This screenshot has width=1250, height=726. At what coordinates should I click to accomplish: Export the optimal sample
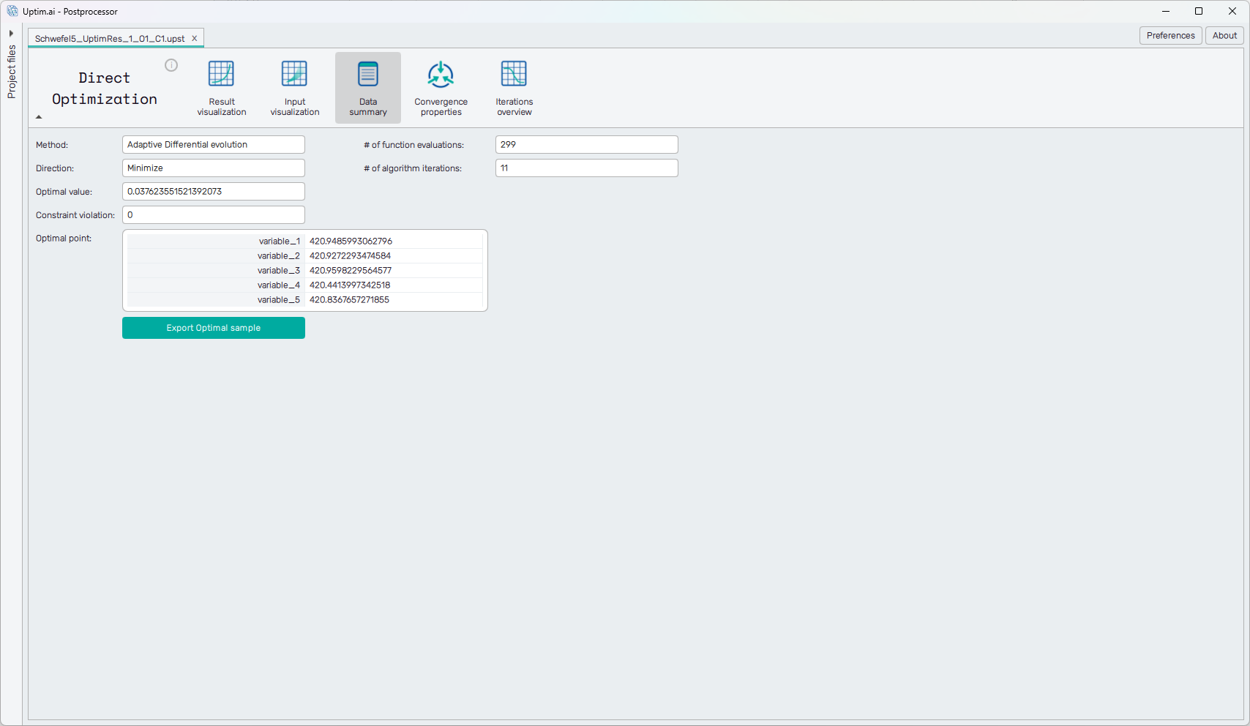(214, 328)
